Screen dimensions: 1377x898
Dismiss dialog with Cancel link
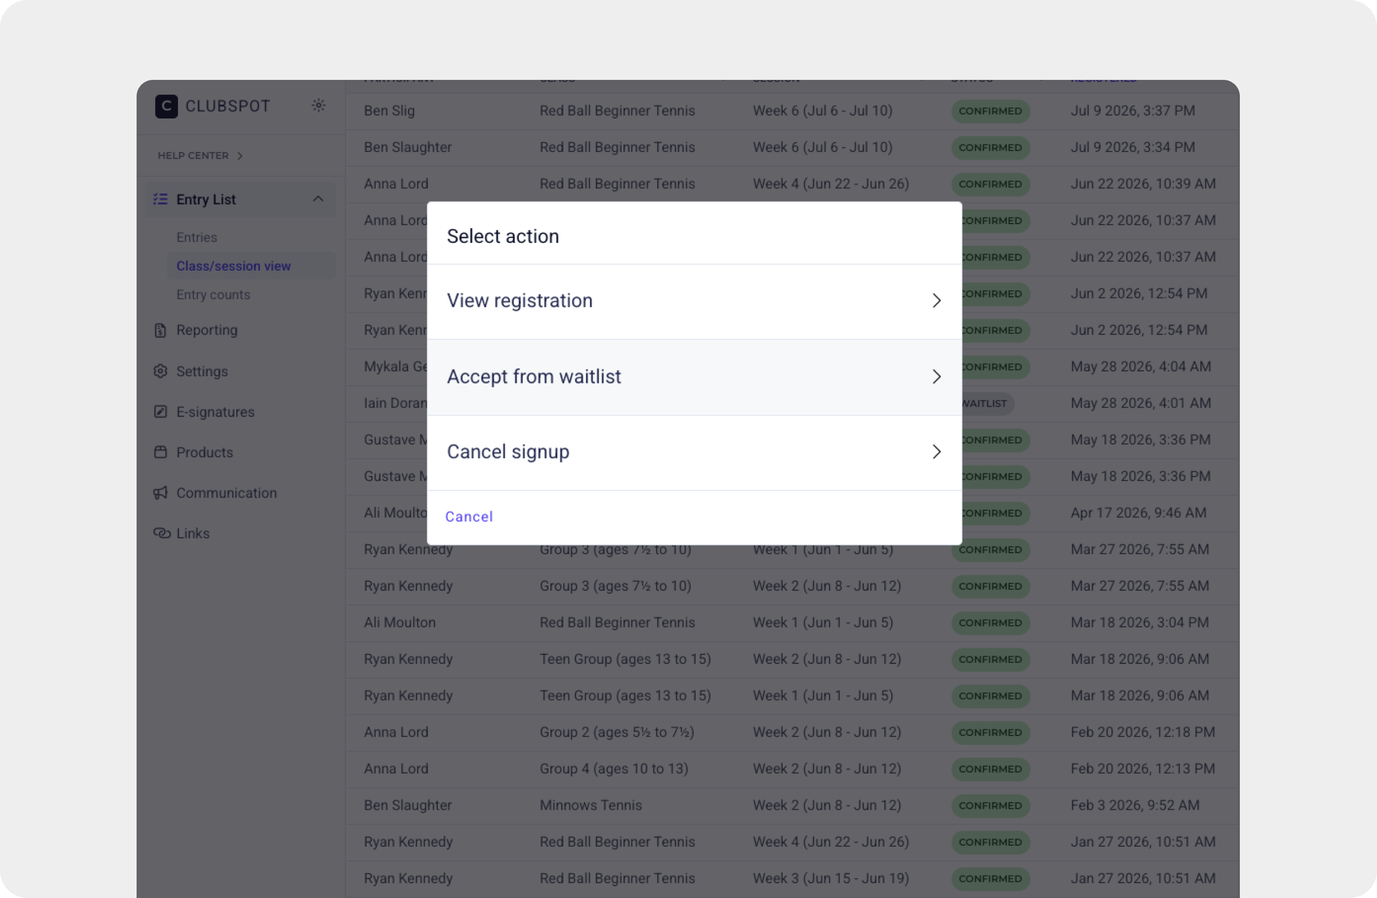click(x=469, y=516)
